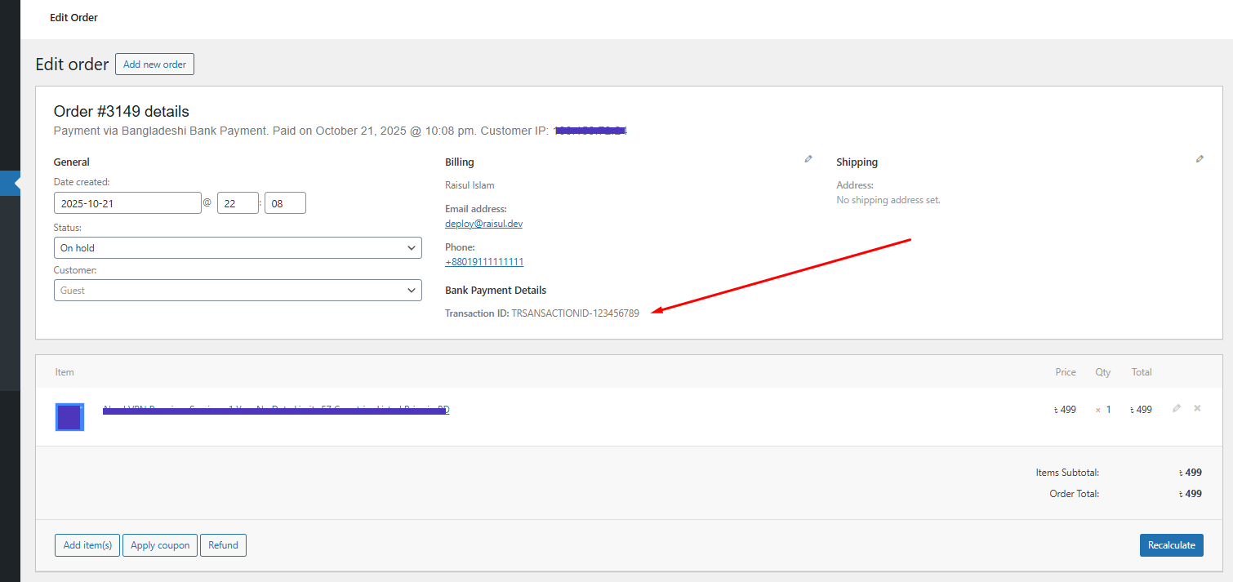Click the customer phone number link
This screenshot has height=582, width=1233.
pos(484,261)
